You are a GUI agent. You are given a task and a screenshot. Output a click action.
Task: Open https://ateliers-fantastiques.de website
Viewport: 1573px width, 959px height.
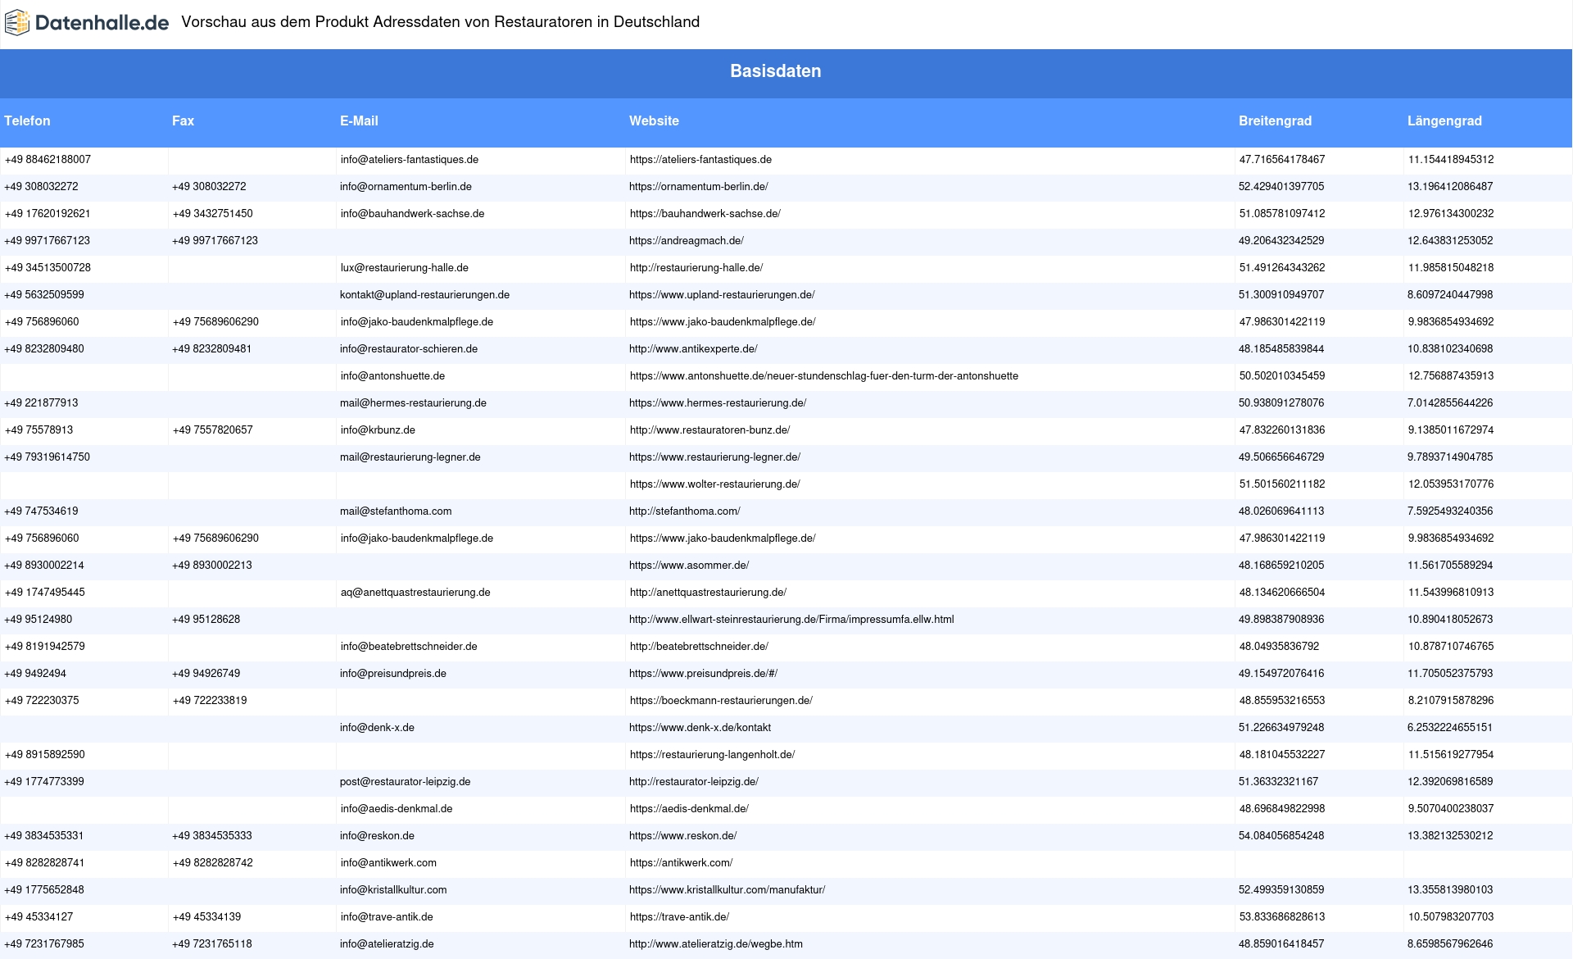[x=700, y=160]
